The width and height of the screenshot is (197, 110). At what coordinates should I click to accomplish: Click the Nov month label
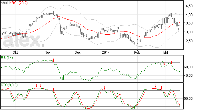[48, 52]
